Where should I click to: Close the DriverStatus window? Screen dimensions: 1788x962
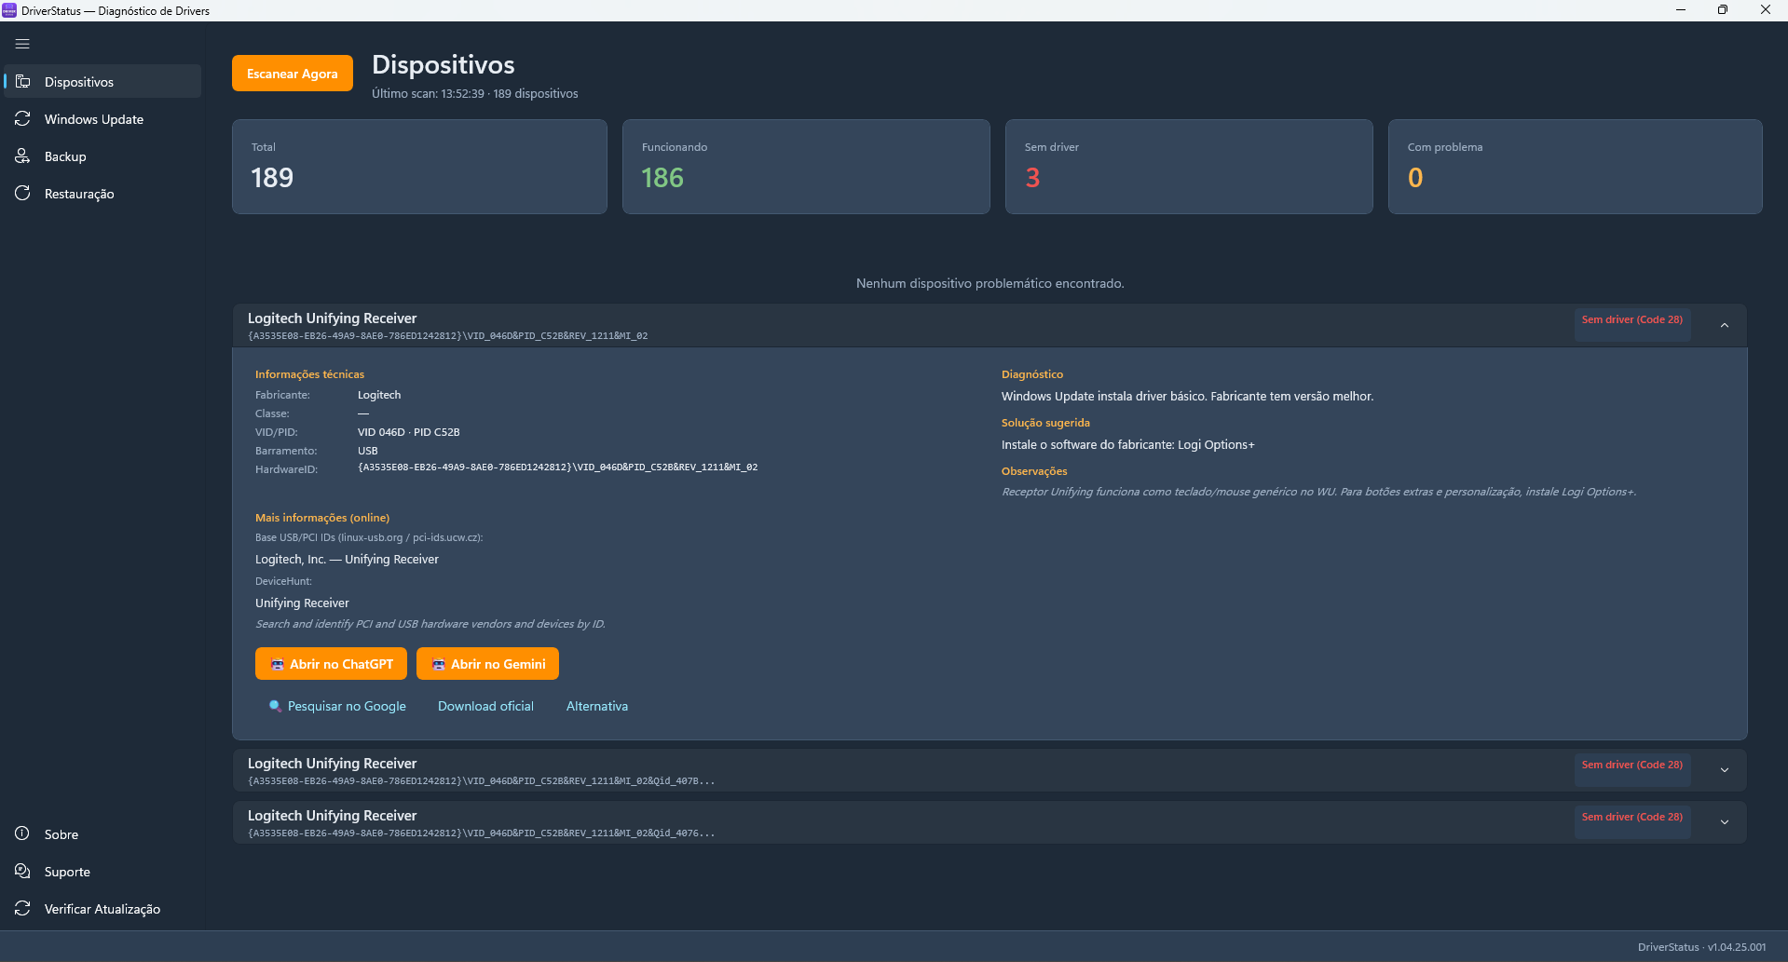pos(1766,10)
